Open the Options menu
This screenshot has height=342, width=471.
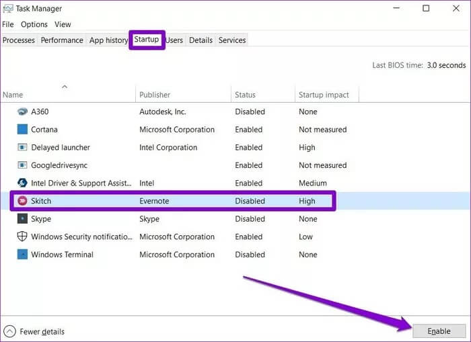coord(34,24)
